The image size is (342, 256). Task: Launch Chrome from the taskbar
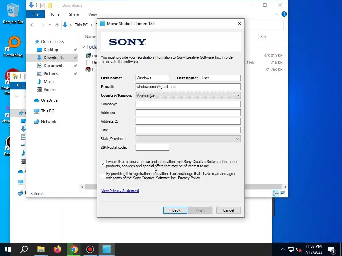coord(74,249)
